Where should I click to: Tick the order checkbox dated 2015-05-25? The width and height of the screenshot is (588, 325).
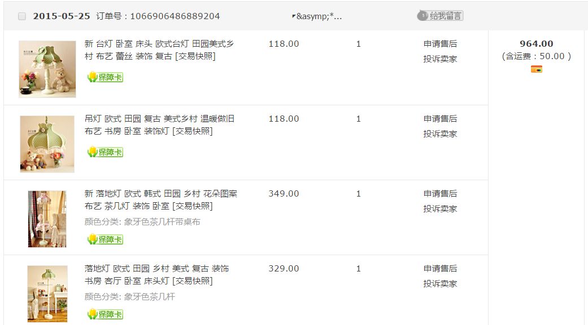click(x=22, y=16)
